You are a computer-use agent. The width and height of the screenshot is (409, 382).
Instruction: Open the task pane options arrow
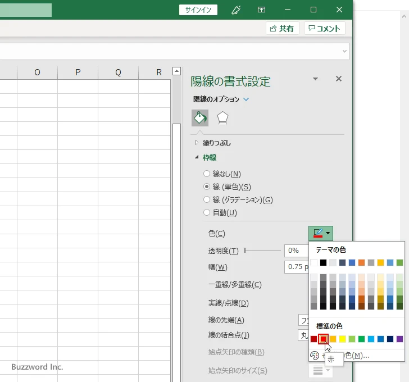tap(315, 79)
